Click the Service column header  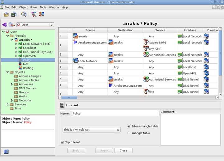(x=160, y=30)
